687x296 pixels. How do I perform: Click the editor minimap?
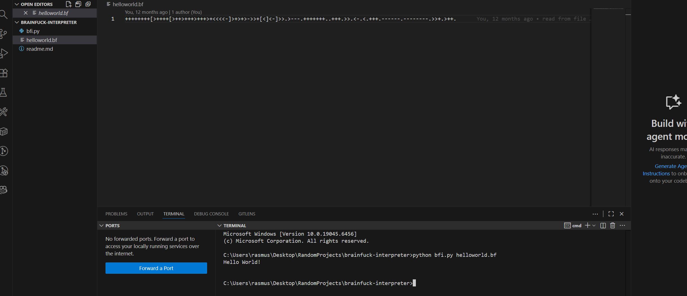[x=608, y=107]
